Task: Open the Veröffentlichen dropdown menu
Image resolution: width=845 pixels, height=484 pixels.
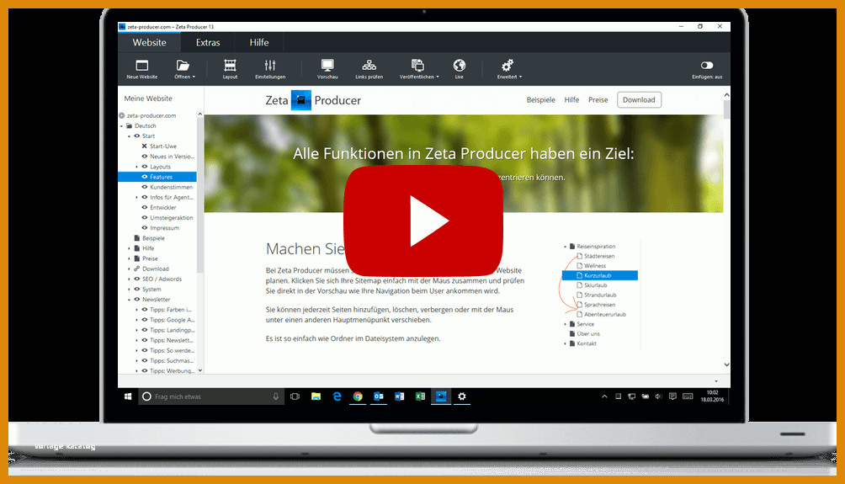Action: coord(419,69)
